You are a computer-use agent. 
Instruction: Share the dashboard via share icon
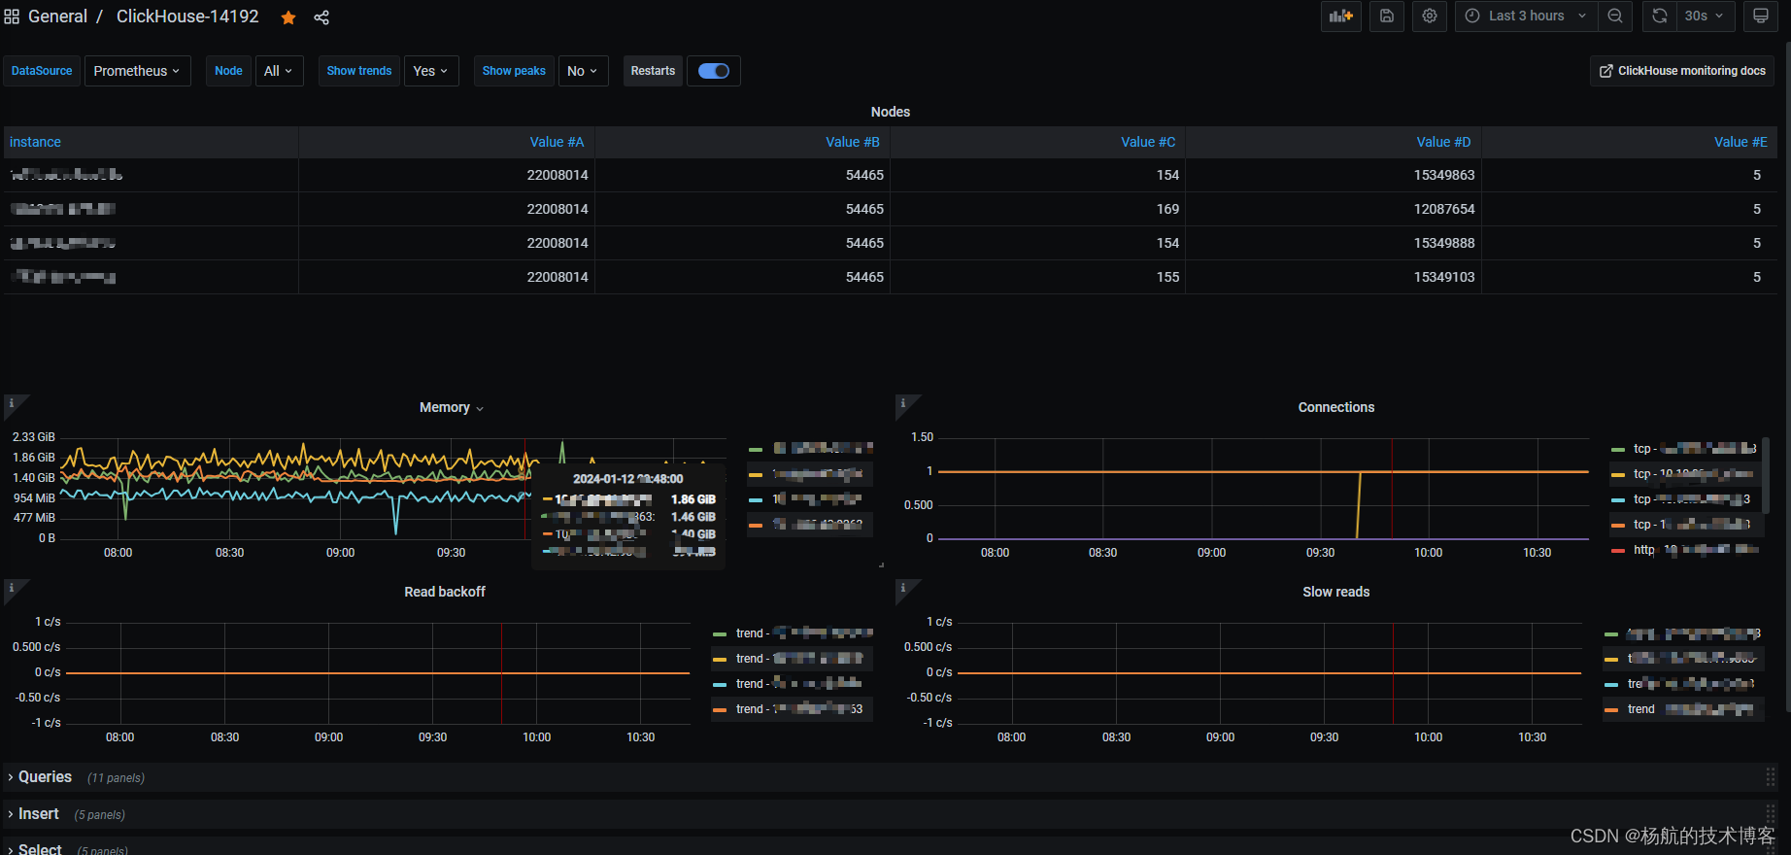321,17
